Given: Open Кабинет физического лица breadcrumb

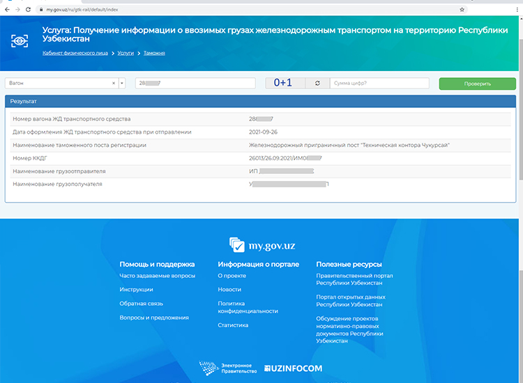Looking at the screenshot, I should click(76, 53).
